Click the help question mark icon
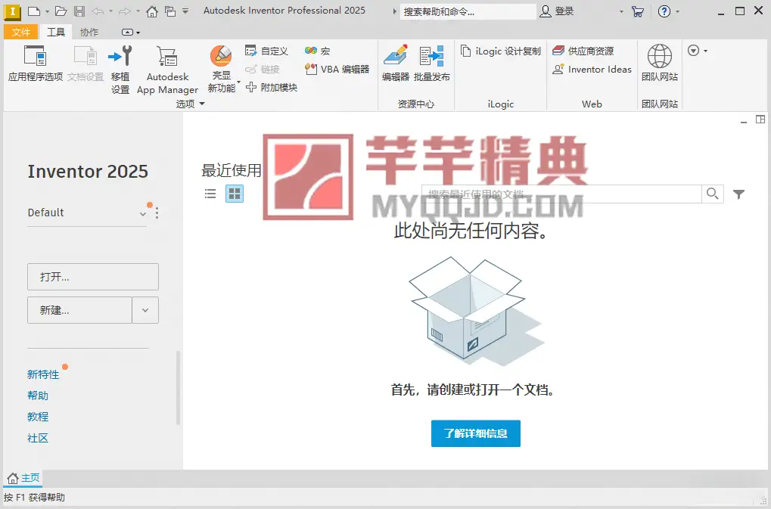Viewport: 771px width, 509px height. 664,11
